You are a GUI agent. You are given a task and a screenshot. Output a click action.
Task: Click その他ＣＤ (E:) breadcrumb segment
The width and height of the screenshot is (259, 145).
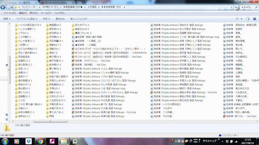(50, 7)
